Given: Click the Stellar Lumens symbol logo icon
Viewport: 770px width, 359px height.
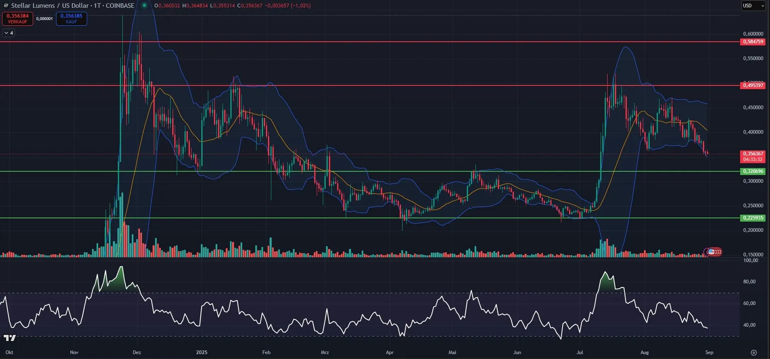Looking at the screenshot, I should point(6,6).
